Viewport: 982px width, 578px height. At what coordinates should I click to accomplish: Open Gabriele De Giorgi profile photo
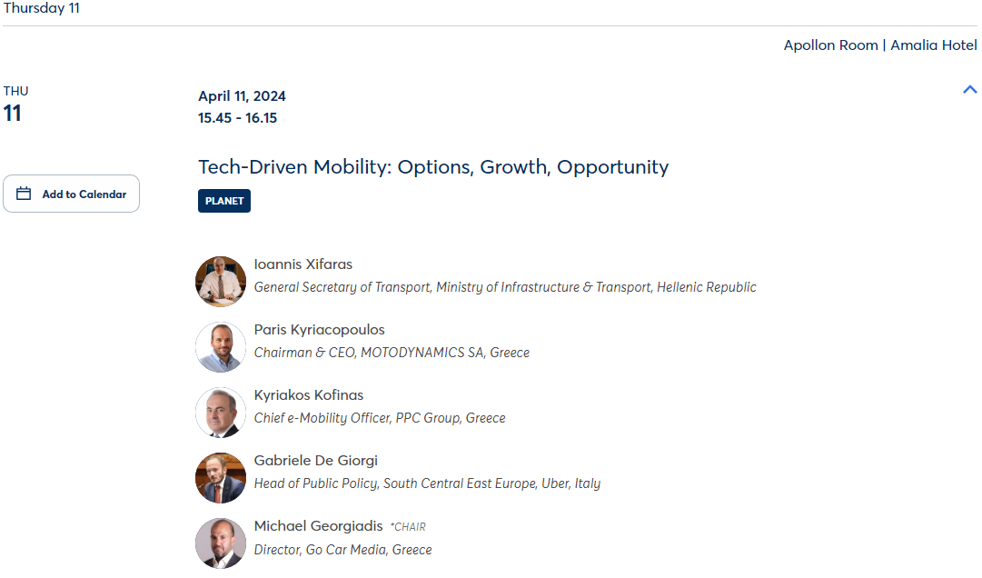click(221, 478)
